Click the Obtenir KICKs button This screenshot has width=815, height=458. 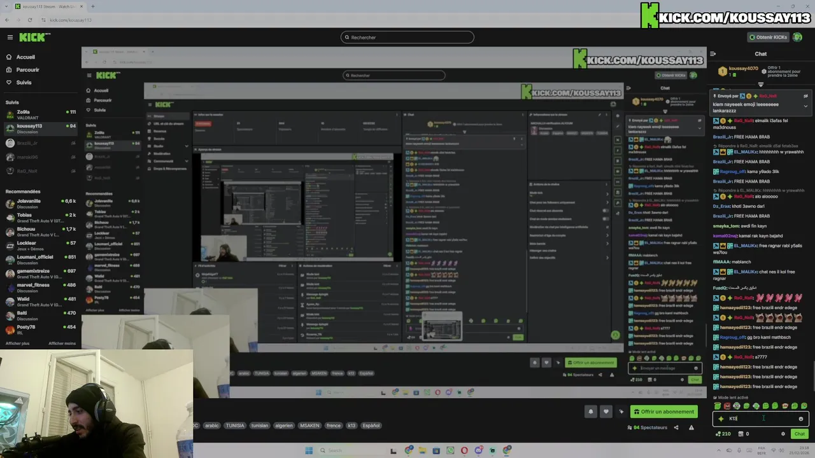pyautogui.click(x=768, y=38)
